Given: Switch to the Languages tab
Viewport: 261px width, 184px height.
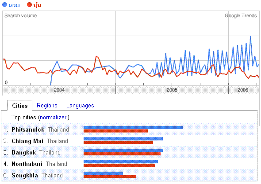Looking at the screenshot, I should [x=80, y=106].
